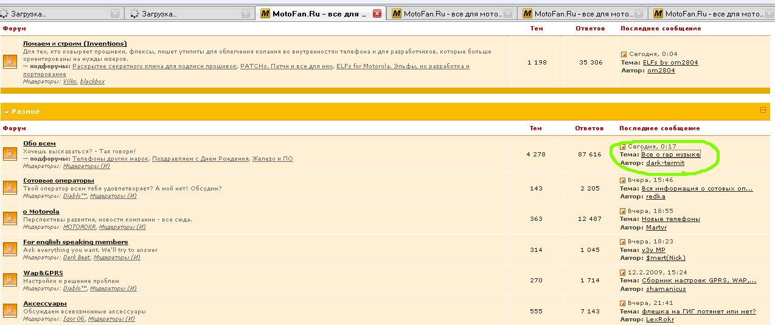The image size is (775, 325).
Task: Open For english speaking members forum
Action: (x=75, y=242)
